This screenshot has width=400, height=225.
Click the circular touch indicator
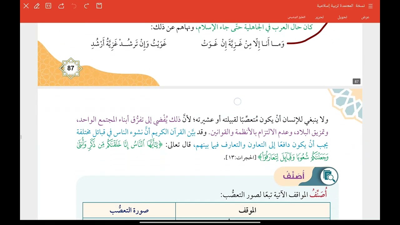pos(237,102)
